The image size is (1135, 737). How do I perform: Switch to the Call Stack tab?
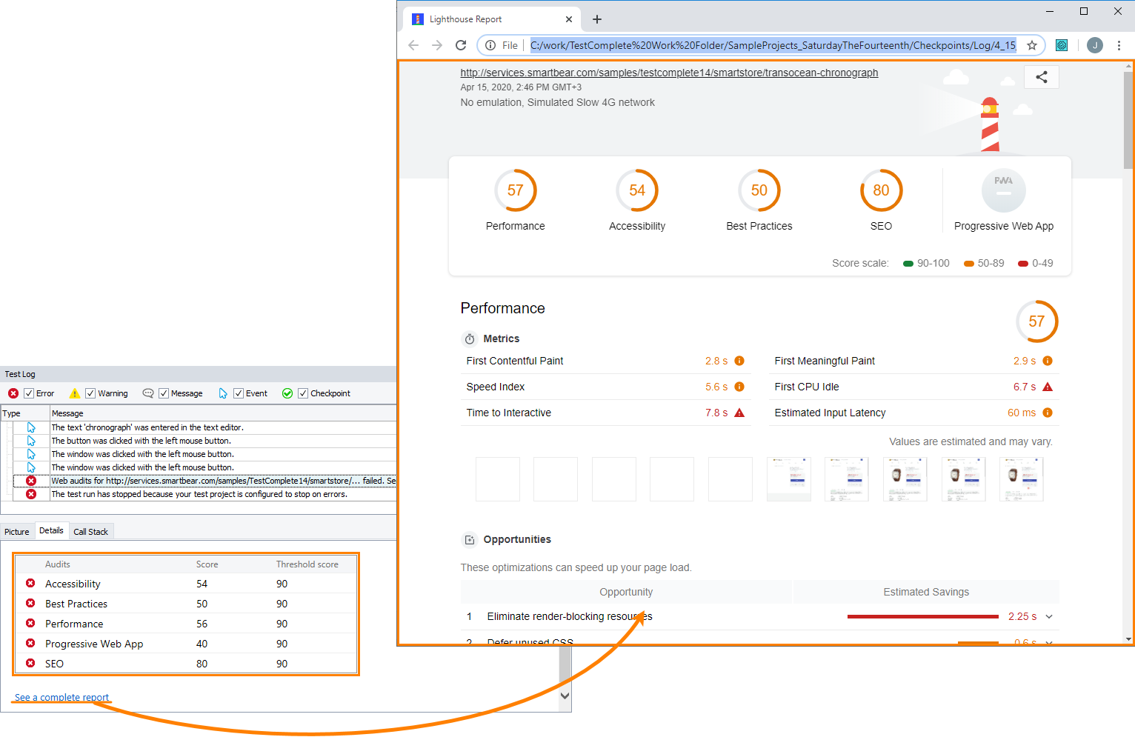(x=90, y=532)
